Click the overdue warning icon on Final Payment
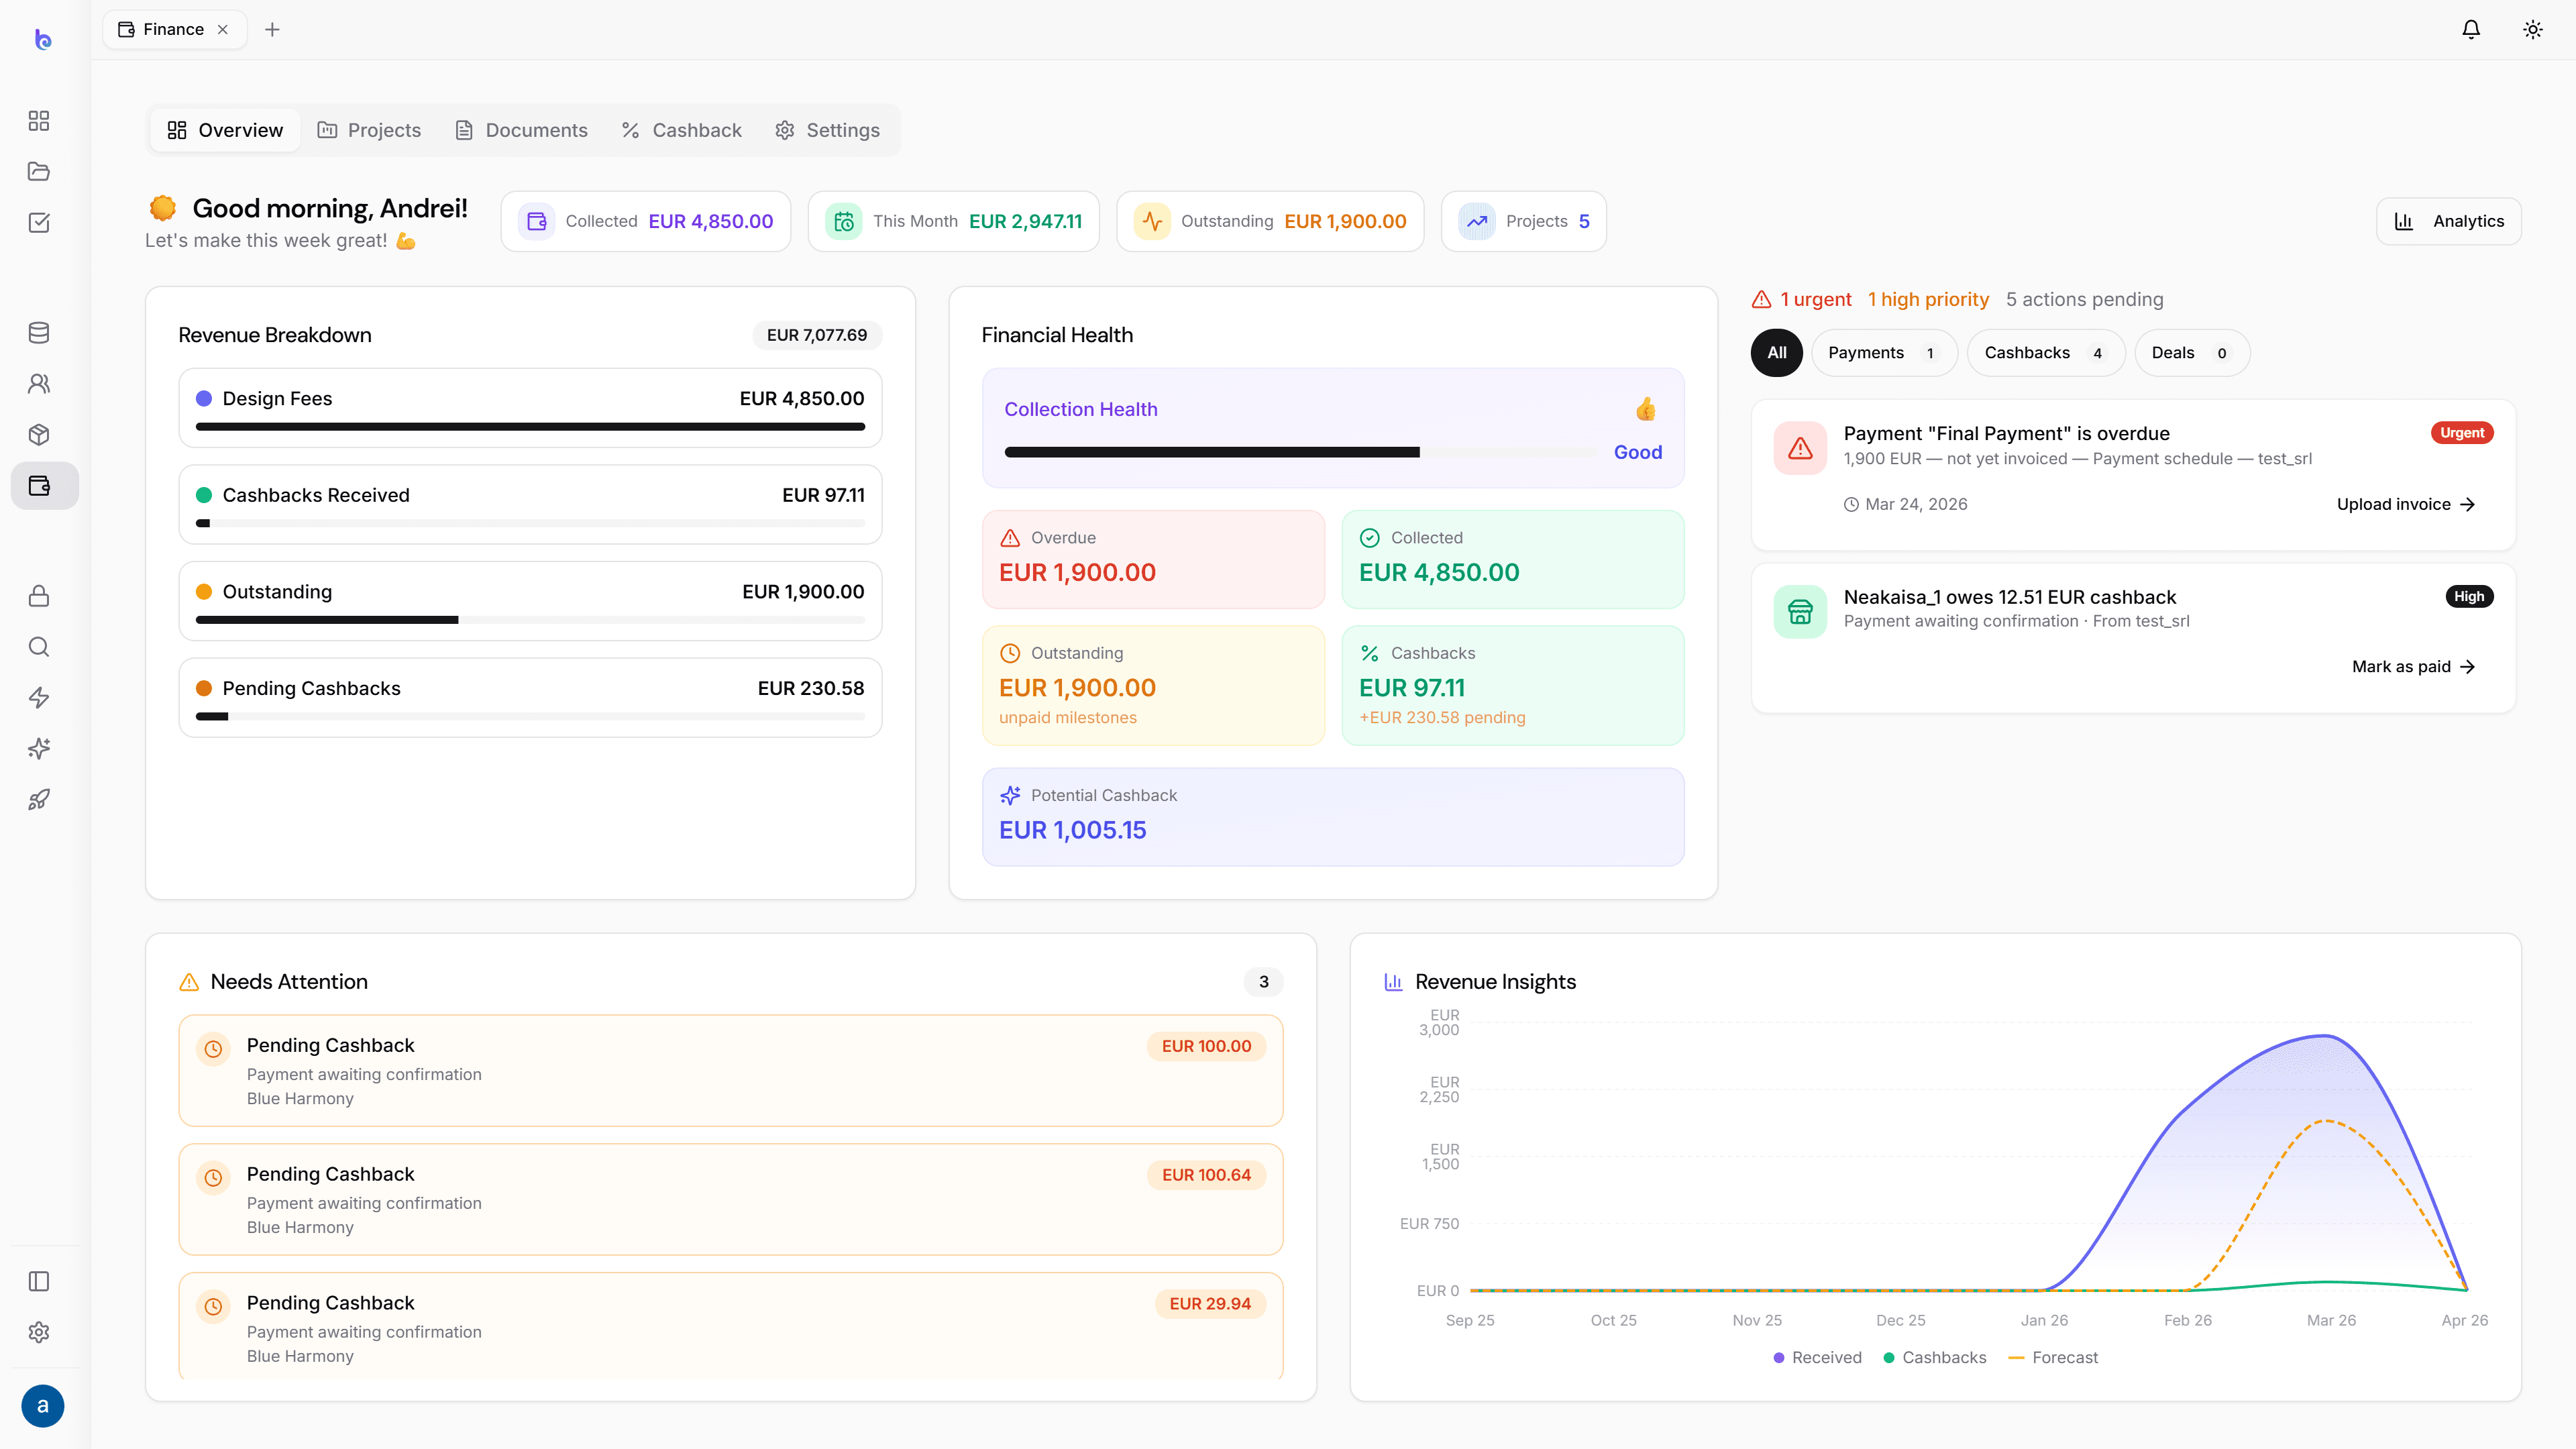Screen dimensions: 2576x1449 (x=1800, y=448)
